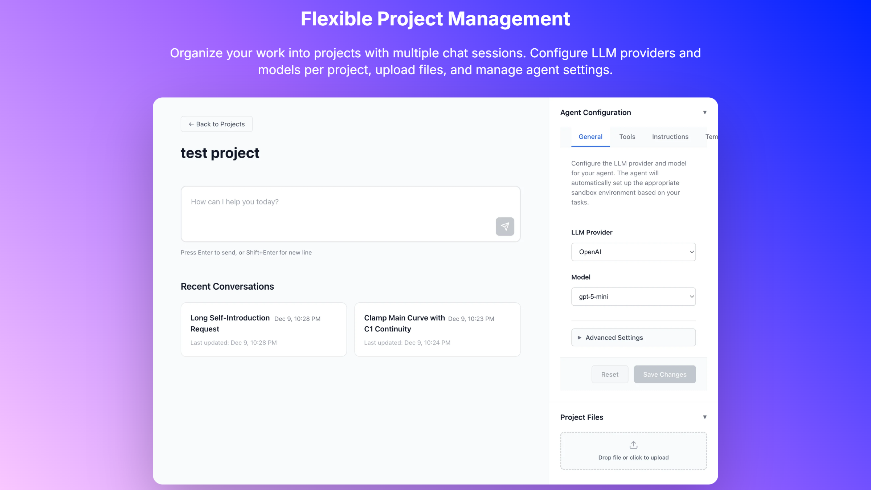The height and width of the screenshot is (490, 871).
Task: Select the partially visible Tem tab
Action: [x=711, y=137]
